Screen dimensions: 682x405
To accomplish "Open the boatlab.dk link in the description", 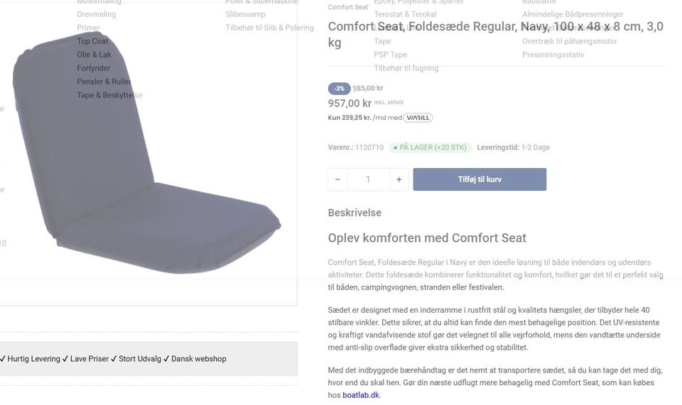I will click(361, 395).
